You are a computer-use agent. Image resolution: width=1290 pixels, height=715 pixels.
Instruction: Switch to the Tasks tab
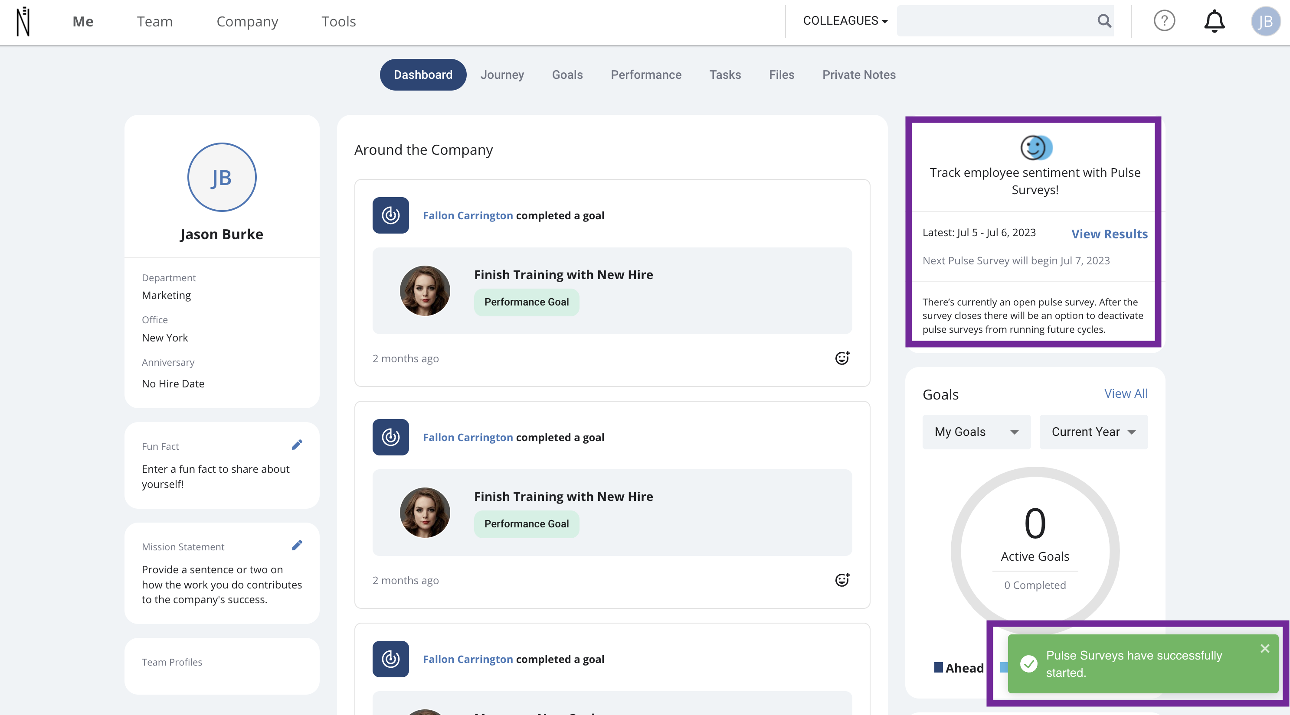click(x=725, y=75)
